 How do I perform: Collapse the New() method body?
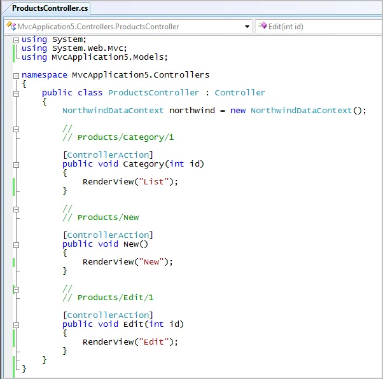point(16,244)
